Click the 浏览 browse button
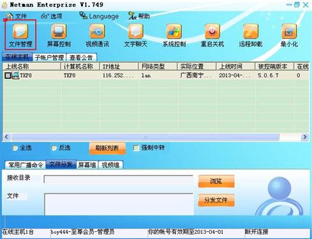The image size is (312, 239). [216, 181]
